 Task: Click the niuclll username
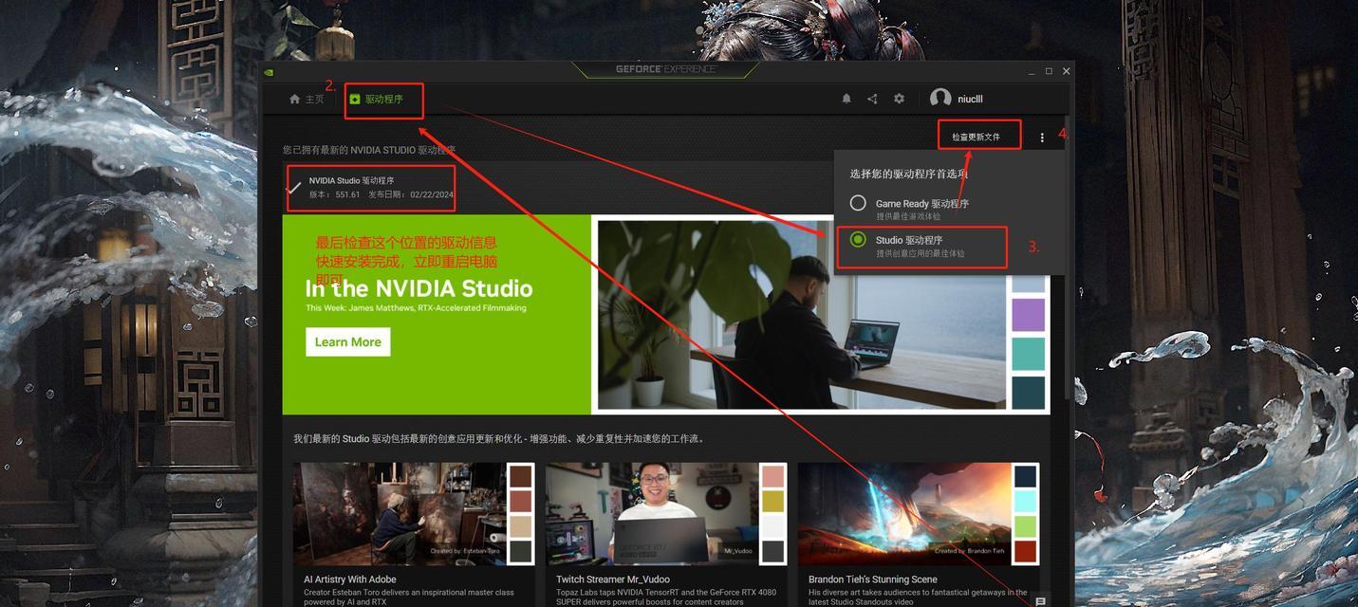[970, 99]
